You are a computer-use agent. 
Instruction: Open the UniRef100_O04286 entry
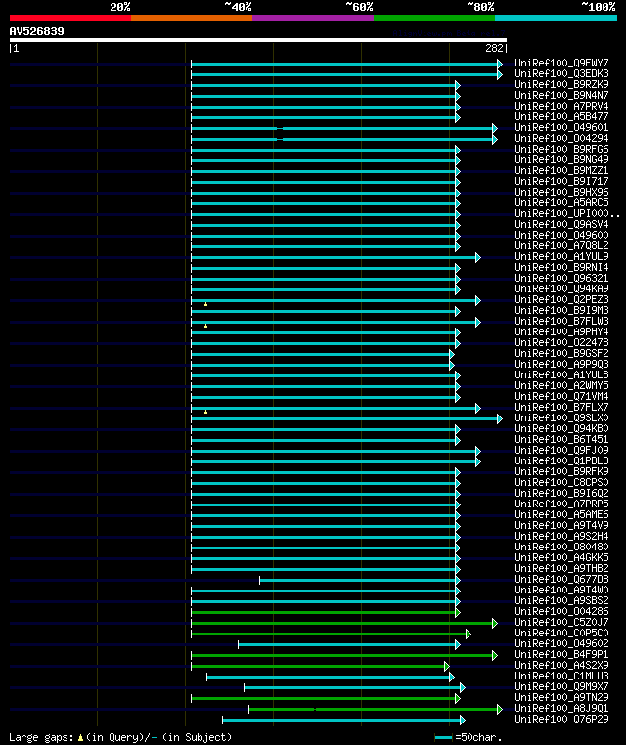[x=561, y=611]
